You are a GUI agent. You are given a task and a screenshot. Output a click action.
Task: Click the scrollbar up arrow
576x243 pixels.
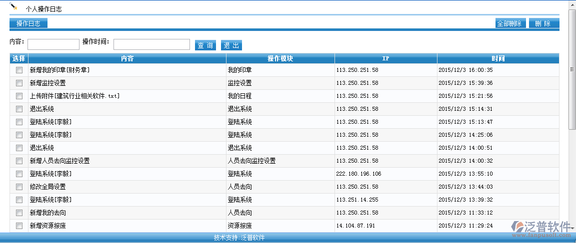572,3
